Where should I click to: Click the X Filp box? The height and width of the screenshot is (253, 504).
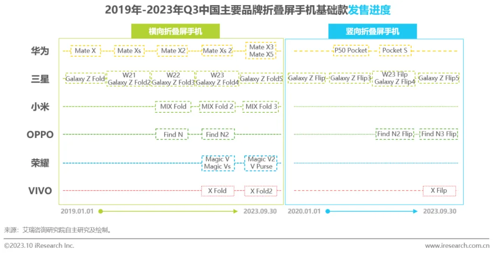(x=439, y=191)
